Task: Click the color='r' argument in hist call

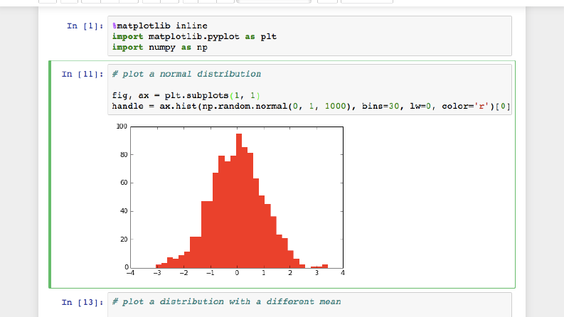Action: point(465,107)
